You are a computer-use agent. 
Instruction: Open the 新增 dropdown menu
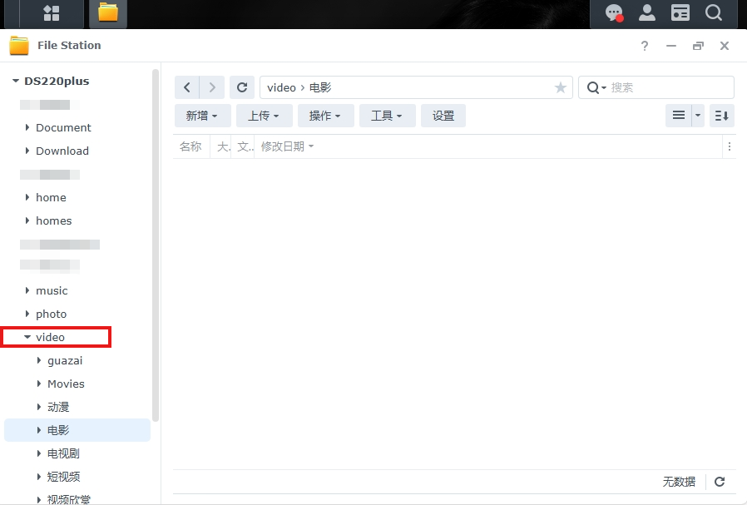click(x=201, y=116)
